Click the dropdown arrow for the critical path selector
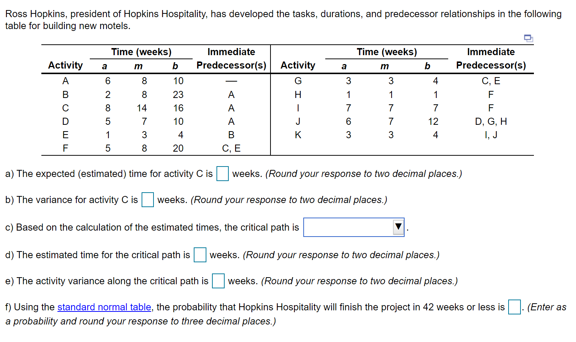Viewport: 576px width, 342px height. pos(397,227)
